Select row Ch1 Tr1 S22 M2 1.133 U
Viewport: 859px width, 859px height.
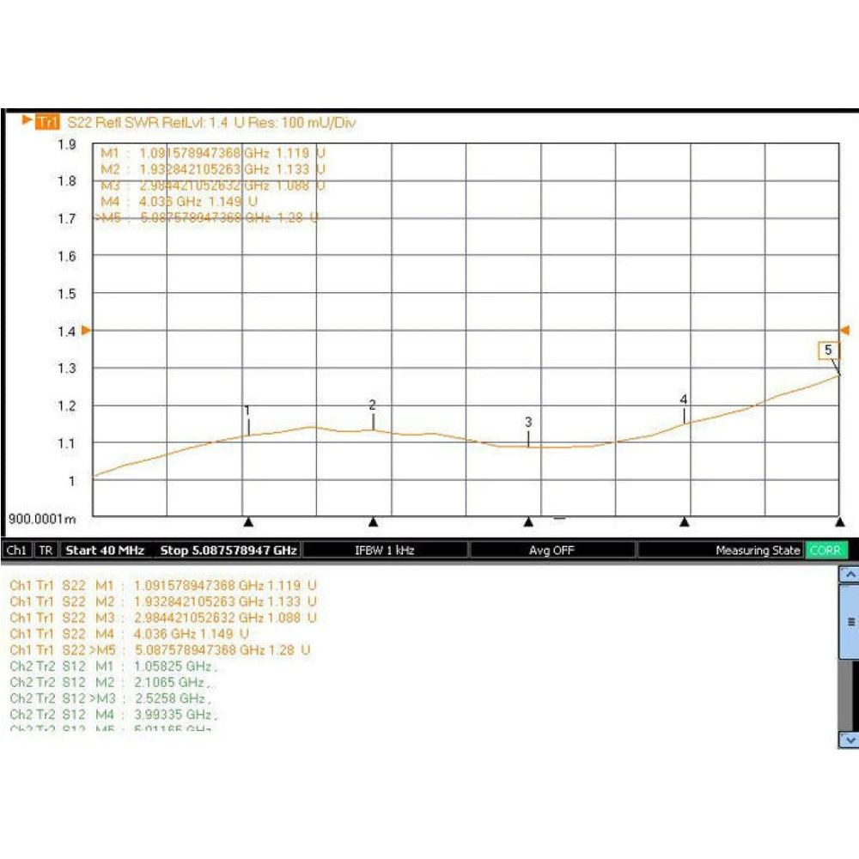[163, 601]
